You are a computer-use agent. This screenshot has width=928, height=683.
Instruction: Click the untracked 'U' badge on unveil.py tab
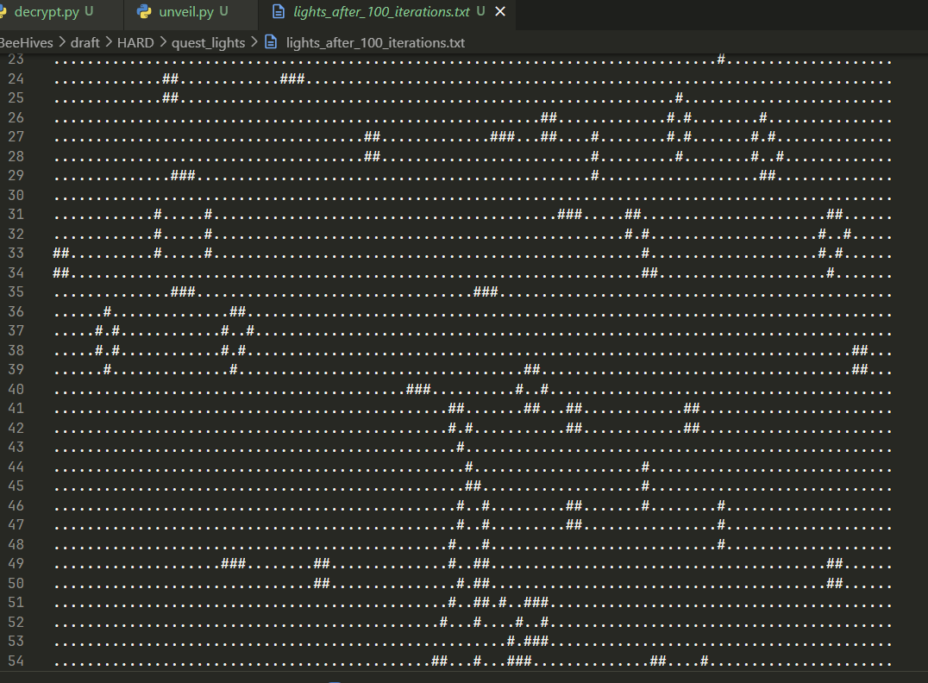pyautogui.click(x=223, y=11)
